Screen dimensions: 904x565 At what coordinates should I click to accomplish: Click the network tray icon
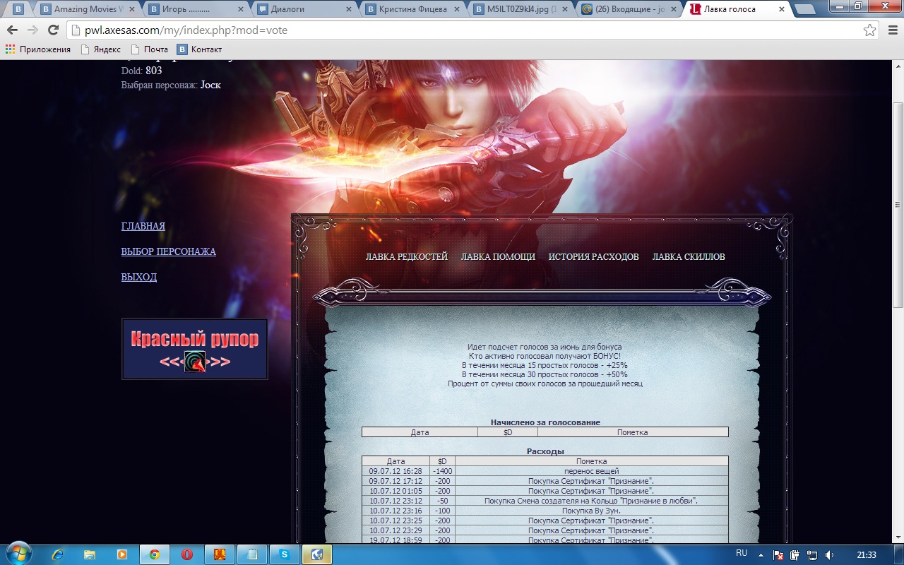pos(812,555)
